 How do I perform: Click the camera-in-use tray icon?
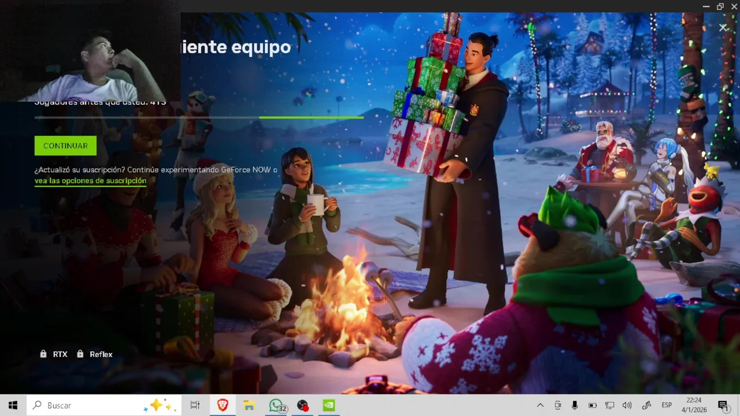[557, 406]
